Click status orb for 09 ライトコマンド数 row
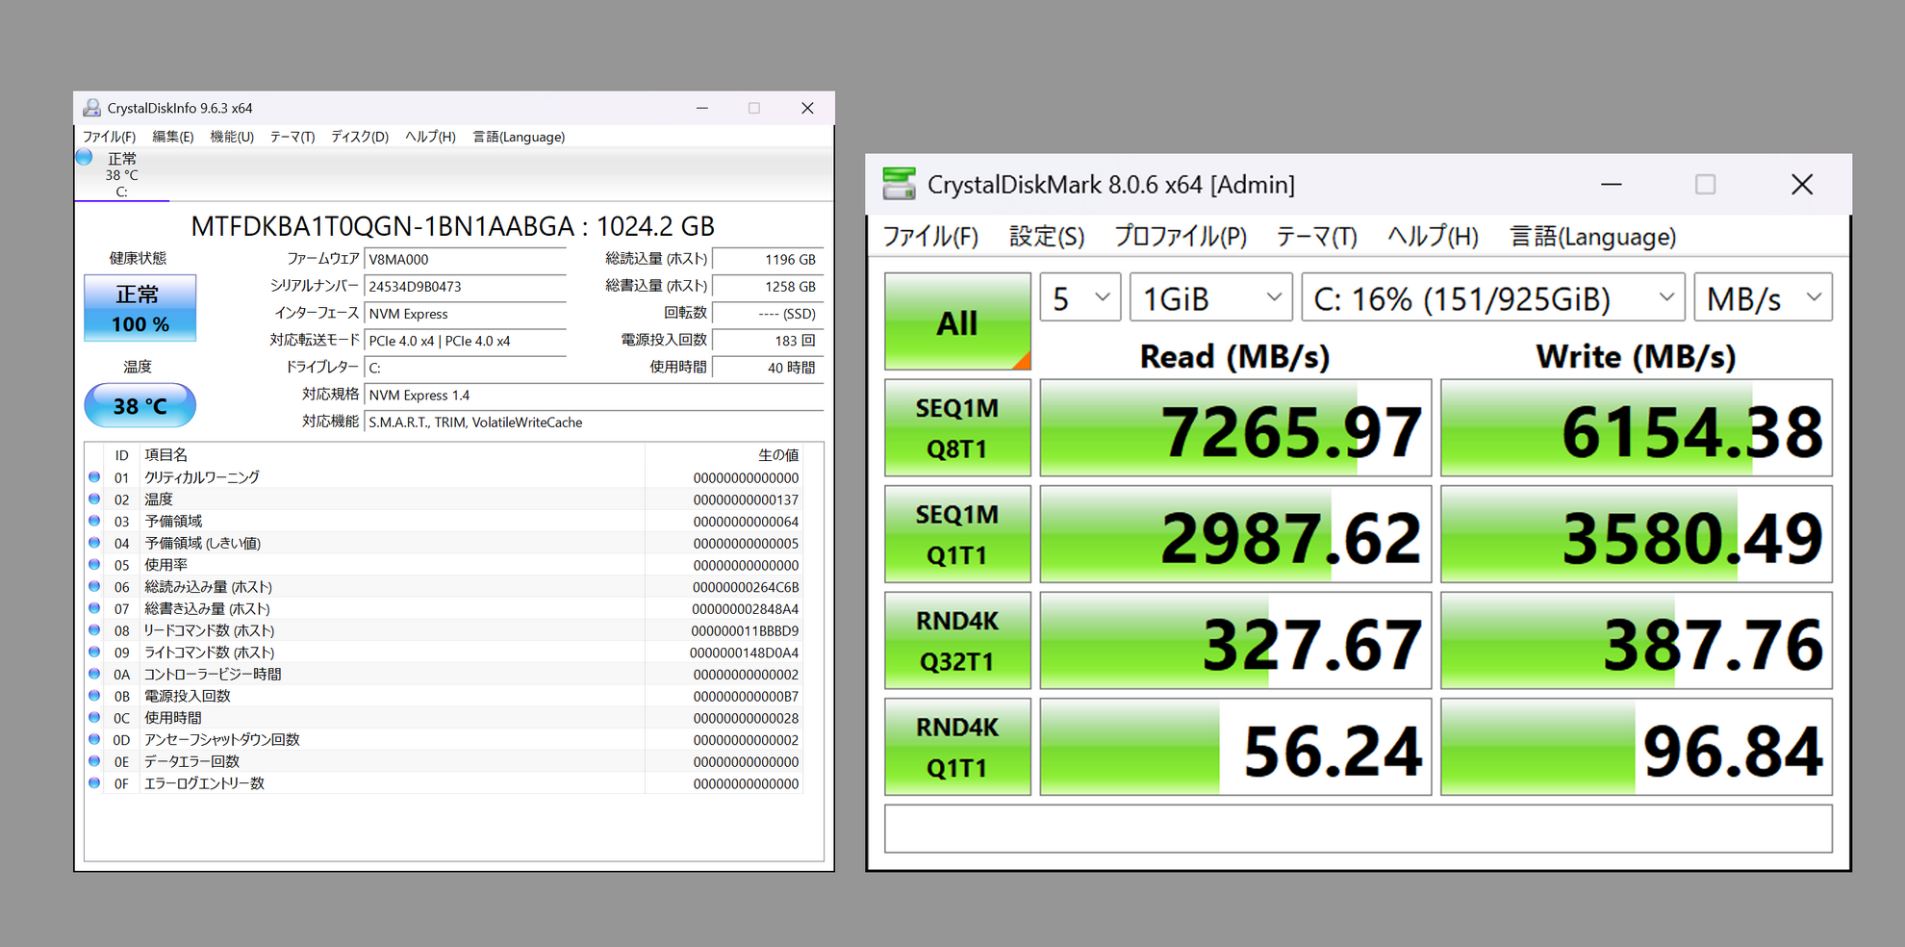The height and width of the screenshot is (947, 1905). pos(94,653)
